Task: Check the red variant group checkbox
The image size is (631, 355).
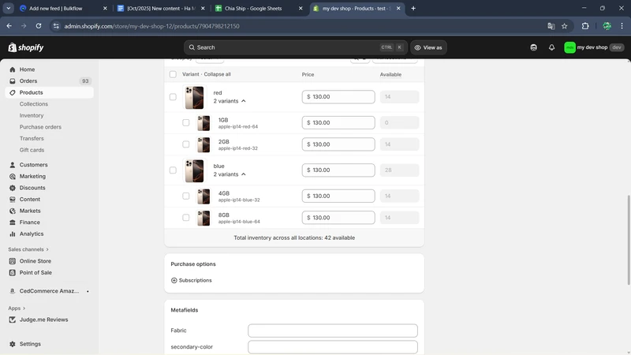Action: (173, 97)
